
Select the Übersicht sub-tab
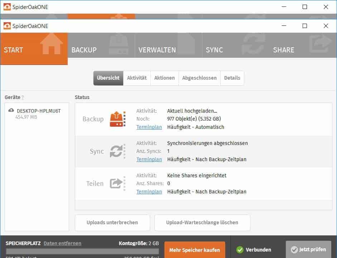(x=108, y=78)
